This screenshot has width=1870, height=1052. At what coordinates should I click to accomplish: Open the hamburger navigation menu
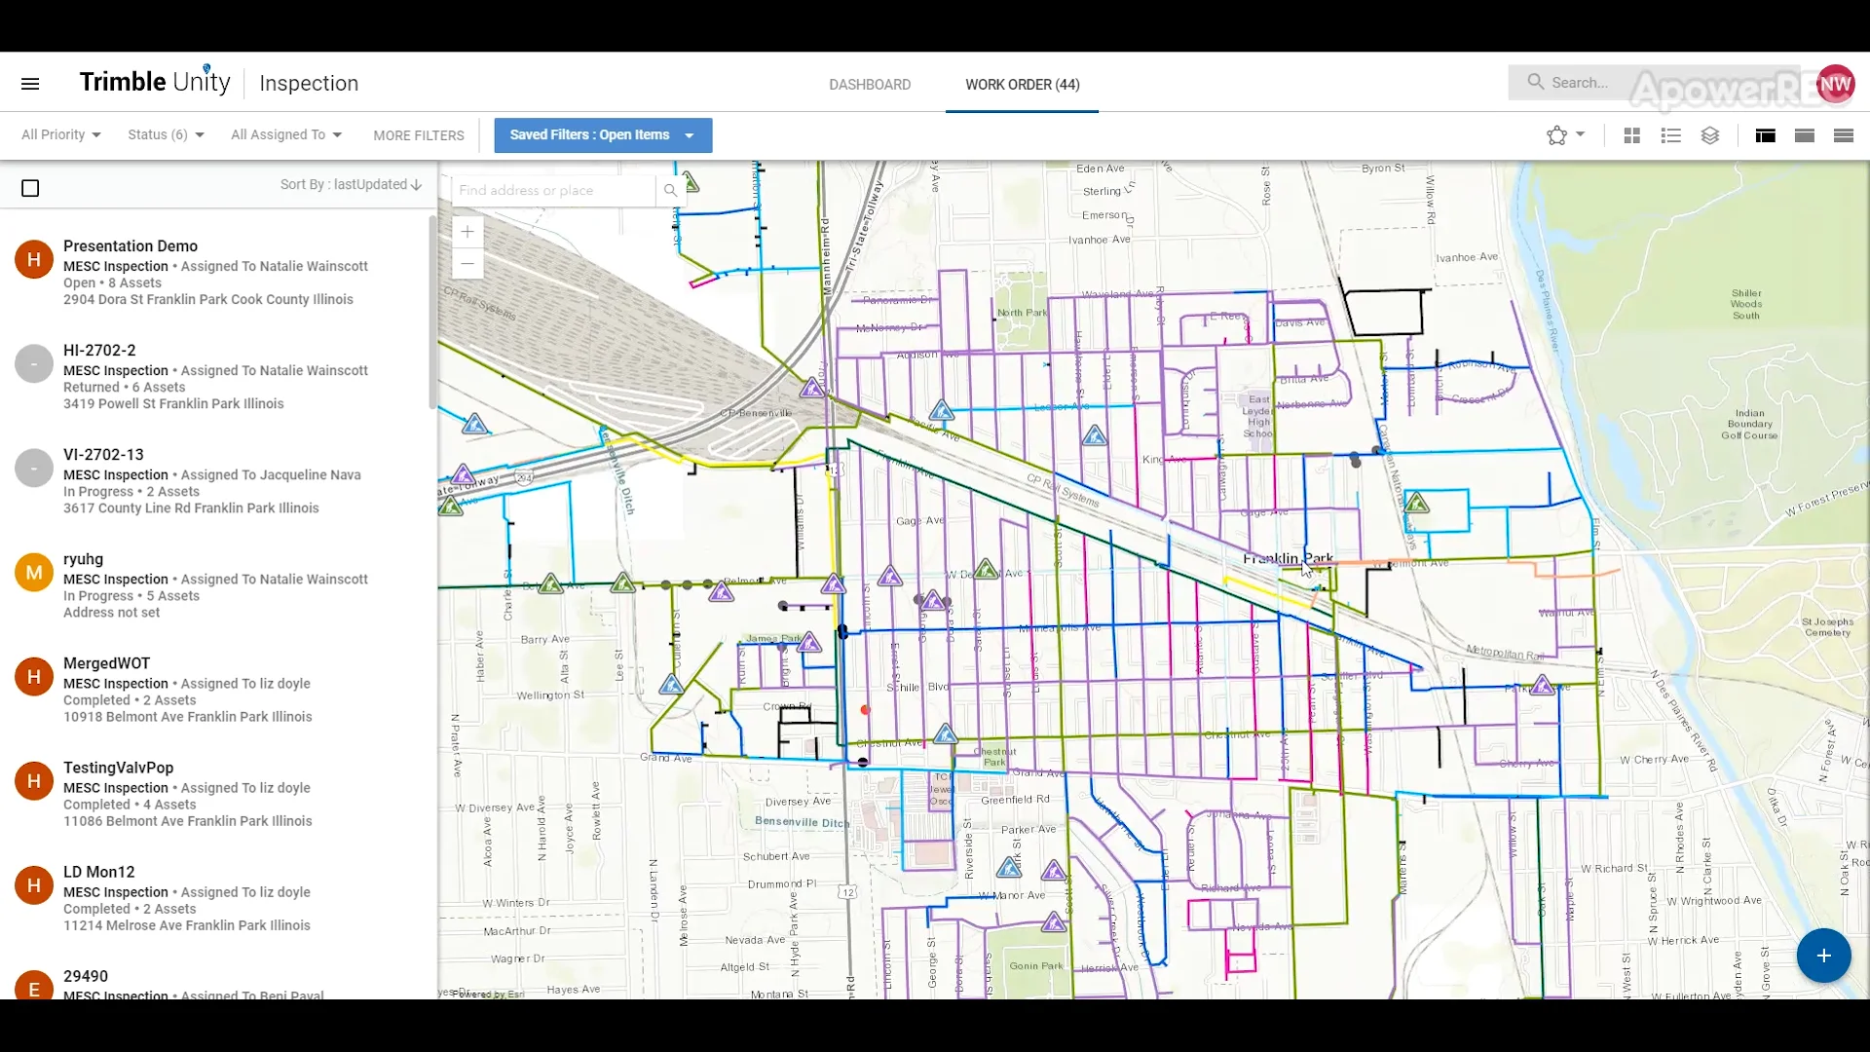[30, 84]
